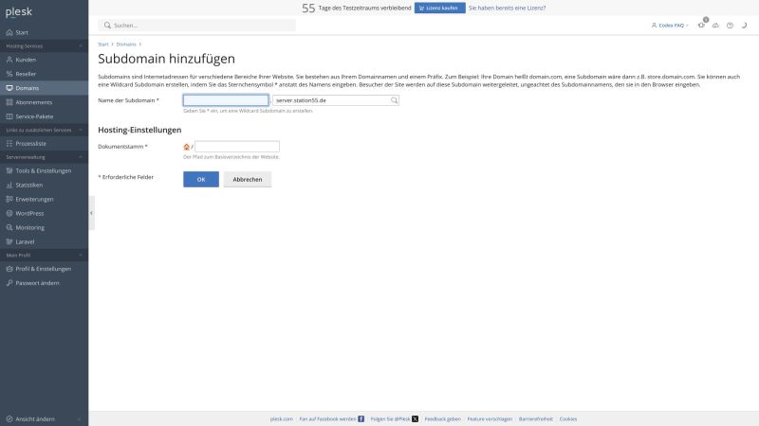Open the Feedback geben link

coord(442,418)
